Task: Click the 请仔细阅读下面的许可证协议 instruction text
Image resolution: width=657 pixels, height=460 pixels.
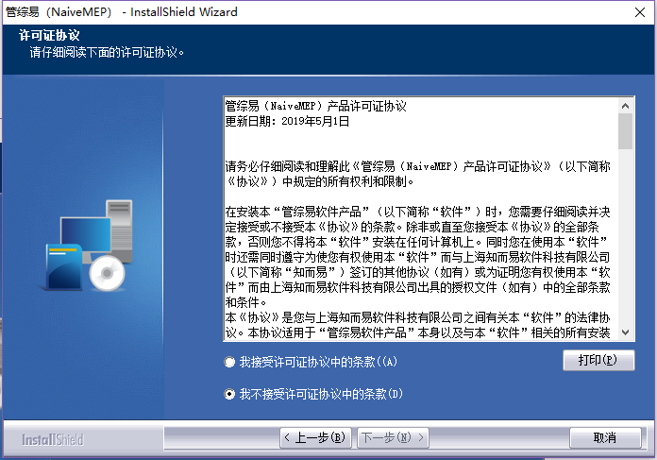Action: (107, 53)
